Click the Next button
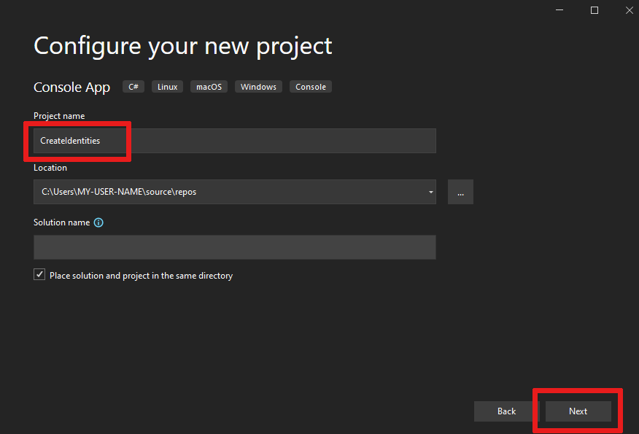The height and width of the screenshot is (434, 639). tap(578, 411)
